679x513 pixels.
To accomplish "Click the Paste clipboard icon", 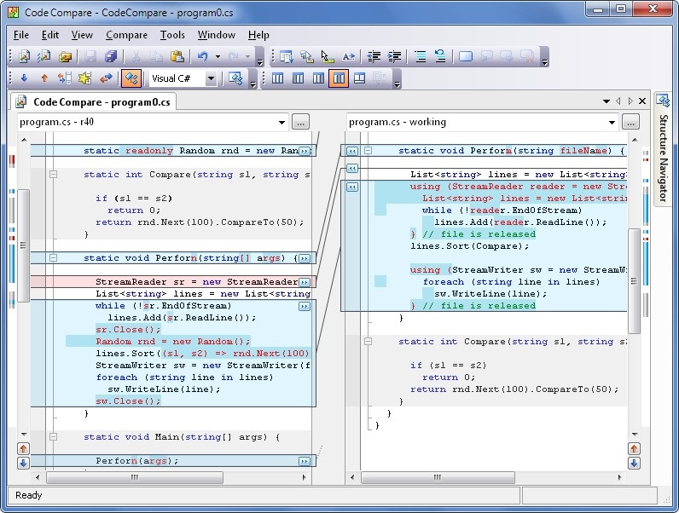I will click(x=177, y=56).
